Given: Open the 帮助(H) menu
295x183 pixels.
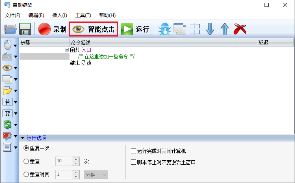Looking at the screenshot, I should (x=107, y=15).
